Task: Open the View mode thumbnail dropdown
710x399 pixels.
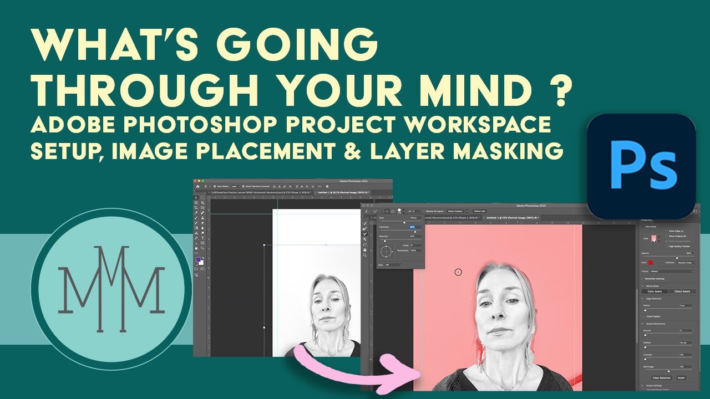Action: [659, 239]
